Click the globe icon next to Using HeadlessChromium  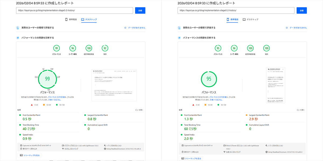105,149
